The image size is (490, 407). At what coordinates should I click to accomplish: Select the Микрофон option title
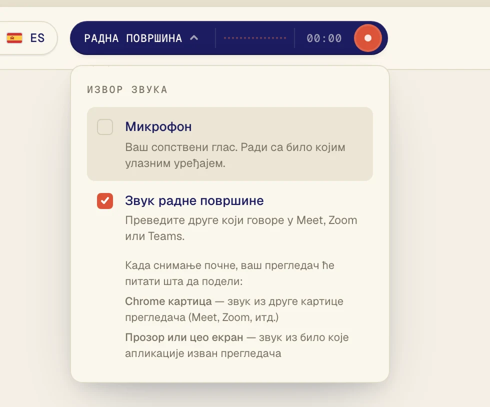click(x=158, y=126)
